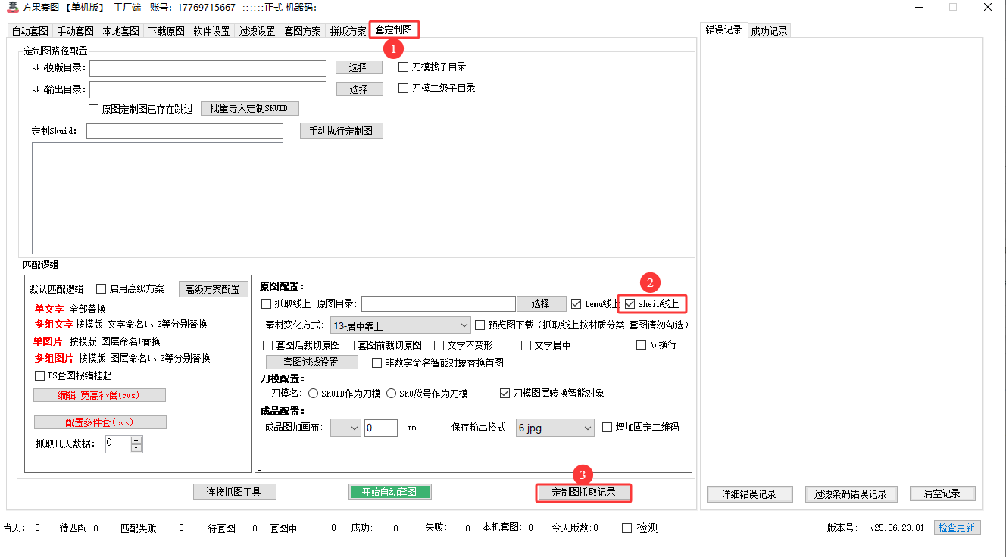Click 编辑 宽高补偿(cvs) button

tap(99, 395)
